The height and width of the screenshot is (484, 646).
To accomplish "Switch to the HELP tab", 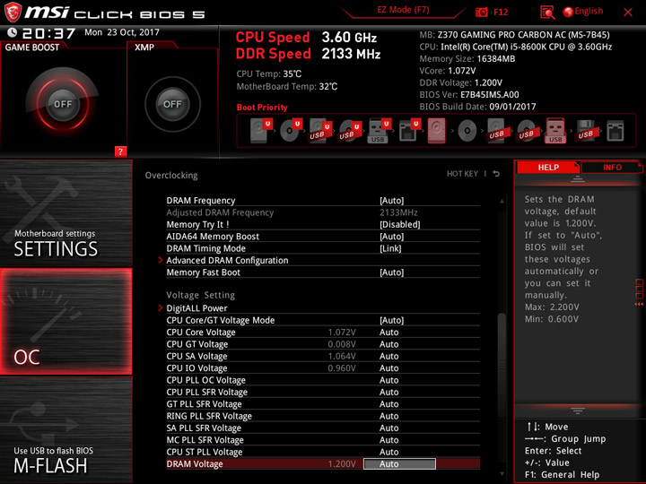I will 548,167.
